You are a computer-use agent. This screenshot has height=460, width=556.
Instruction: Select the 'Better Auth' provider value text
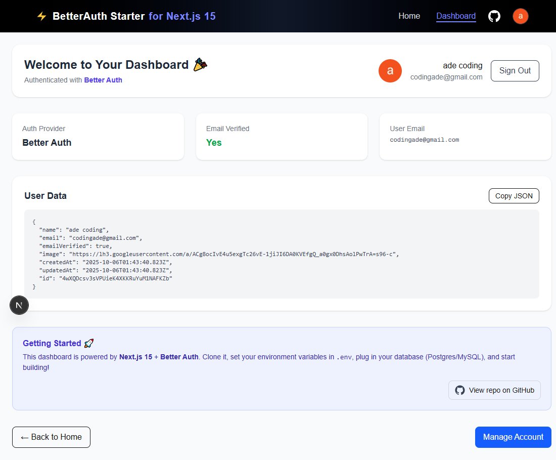coord(47,142)
